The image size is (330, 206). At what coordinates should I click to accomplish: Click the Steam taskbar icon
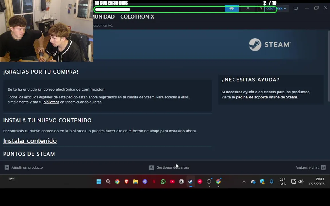[191, 182]
